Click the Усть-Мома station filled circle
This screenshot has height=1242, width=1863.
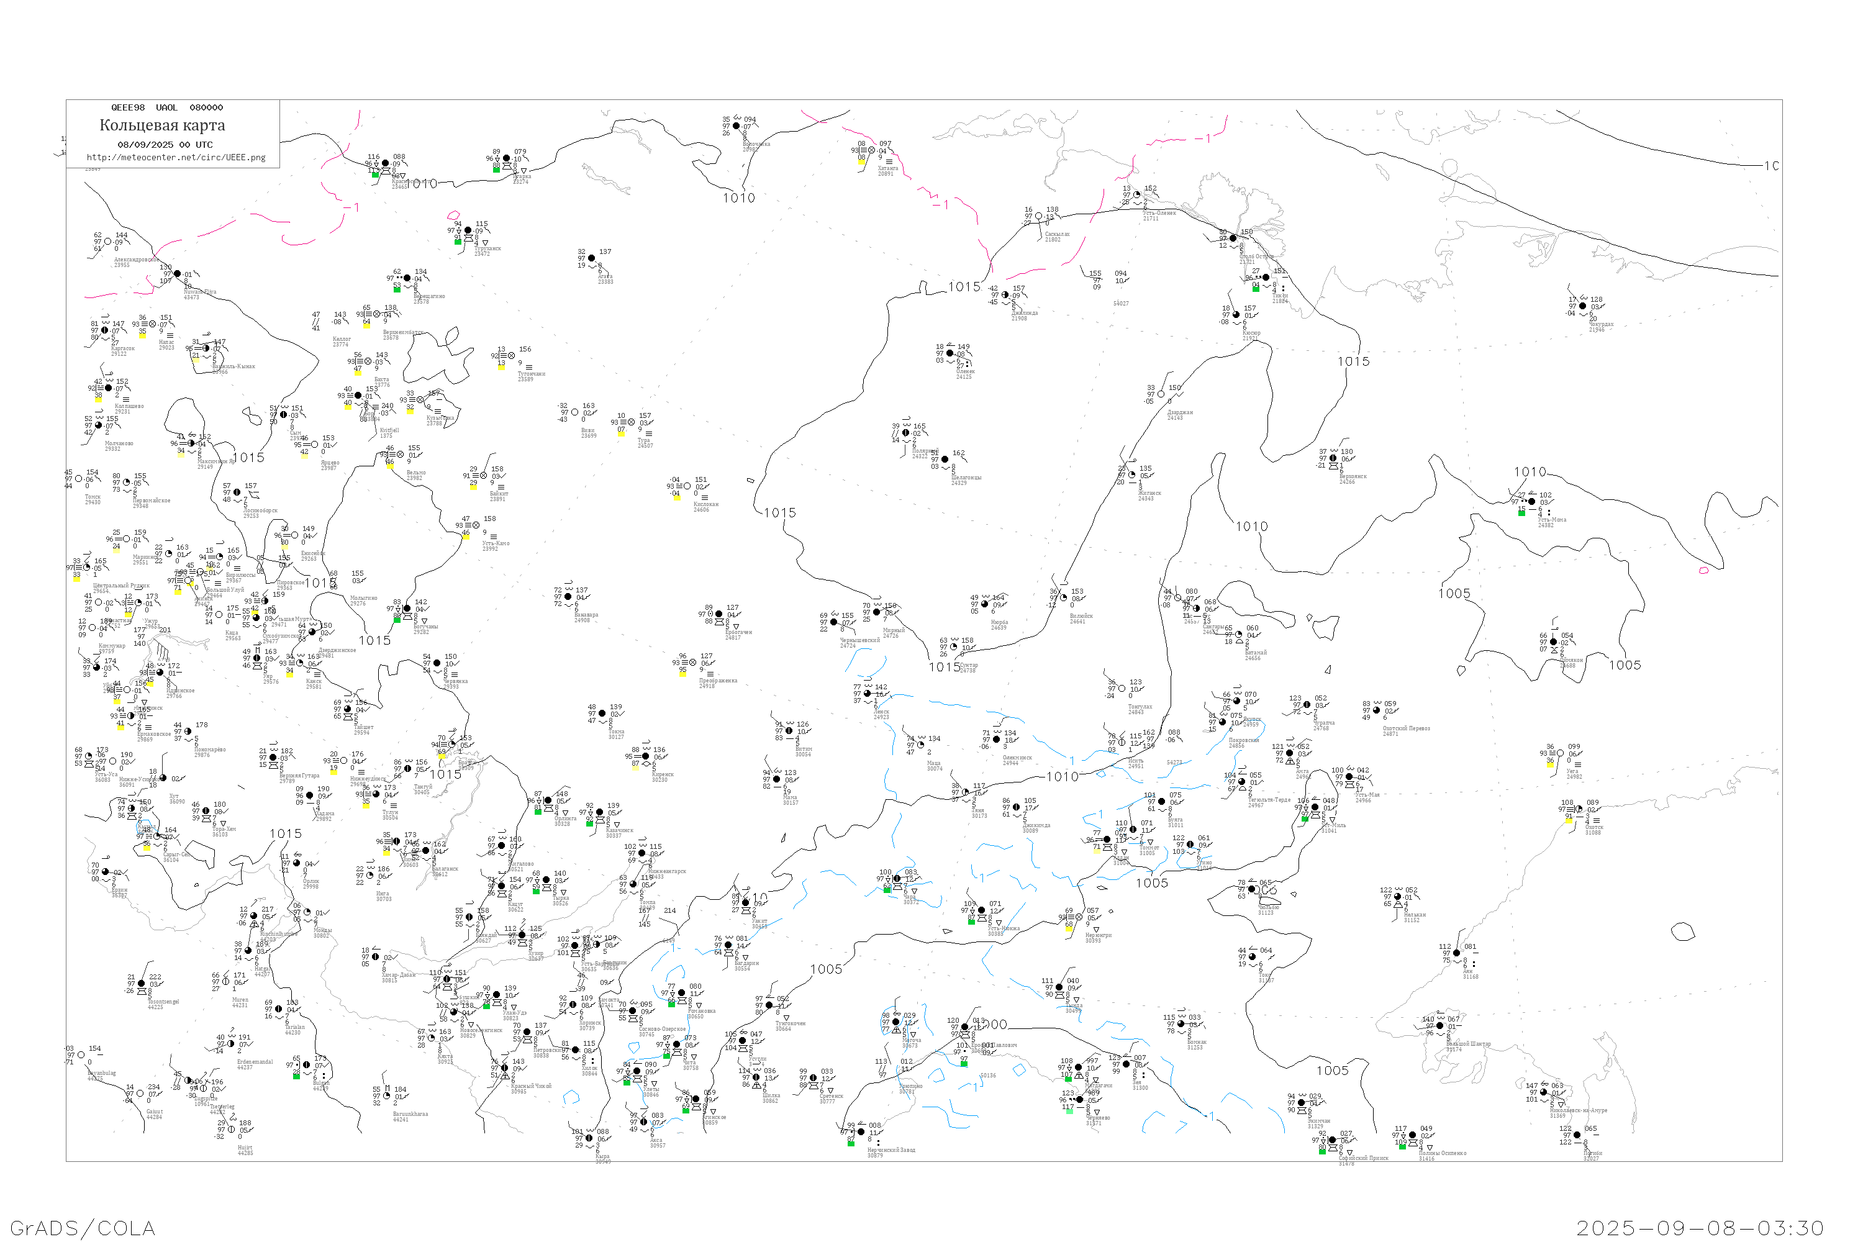click(x=1531, y=502)
